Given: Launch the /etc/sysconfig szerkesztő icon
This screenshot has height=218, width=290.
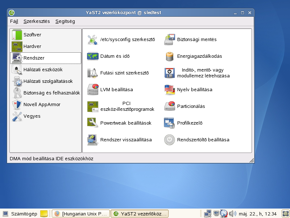Looking at the screenshot, I should point(93,40).
